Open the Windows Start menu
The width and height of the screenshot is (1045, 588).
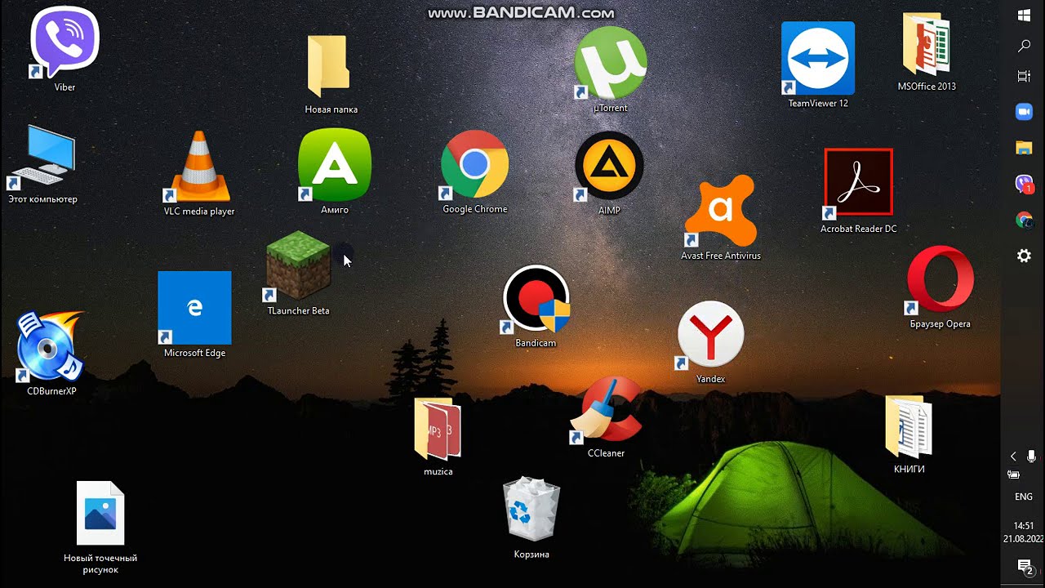1024,16
